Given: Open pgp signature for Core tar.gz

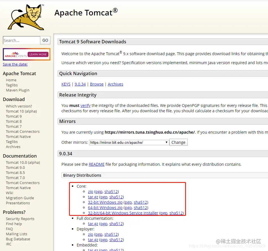Looking at the screenshot, I should 104,197.
